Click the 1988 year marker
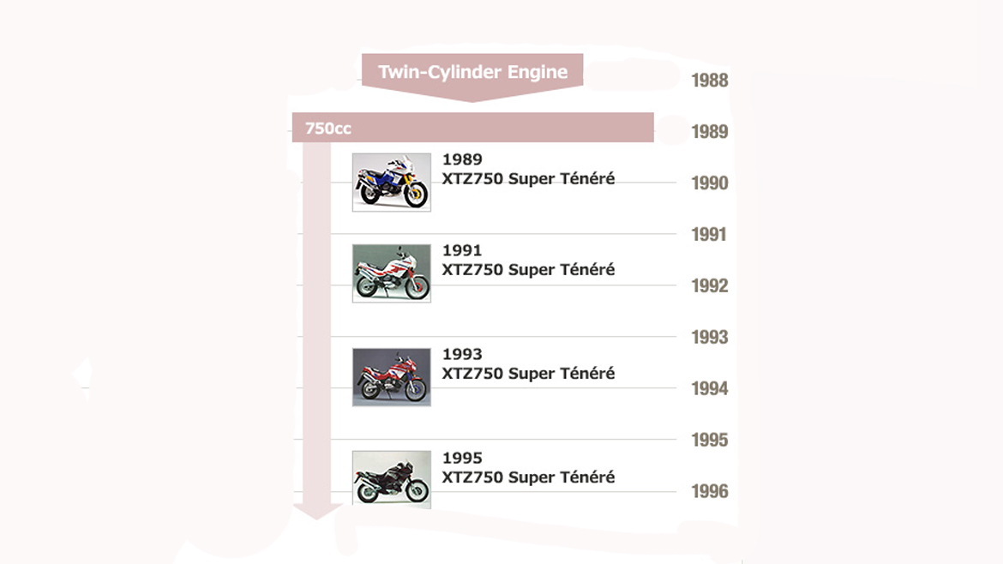The image size is (1003, 564). click(x=710, y=81)
